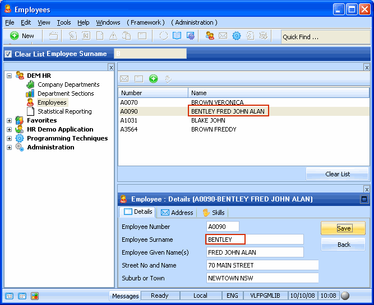The image size is (374, 305).
Task: Click the green New plus icon
Action: [14, 36]
